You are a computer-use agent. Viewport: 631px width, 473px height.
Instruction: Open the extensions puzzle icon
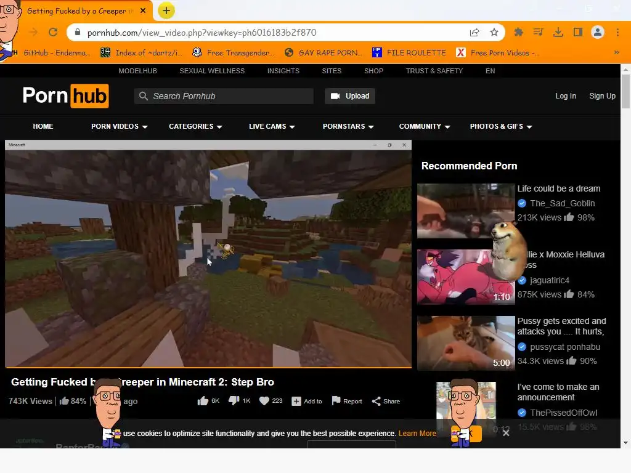pyautogui.click(x=519, y=32)
